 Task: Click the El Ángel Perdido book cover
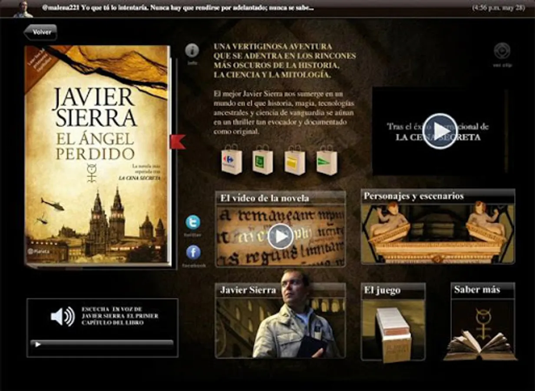click(x=98, y=155)
